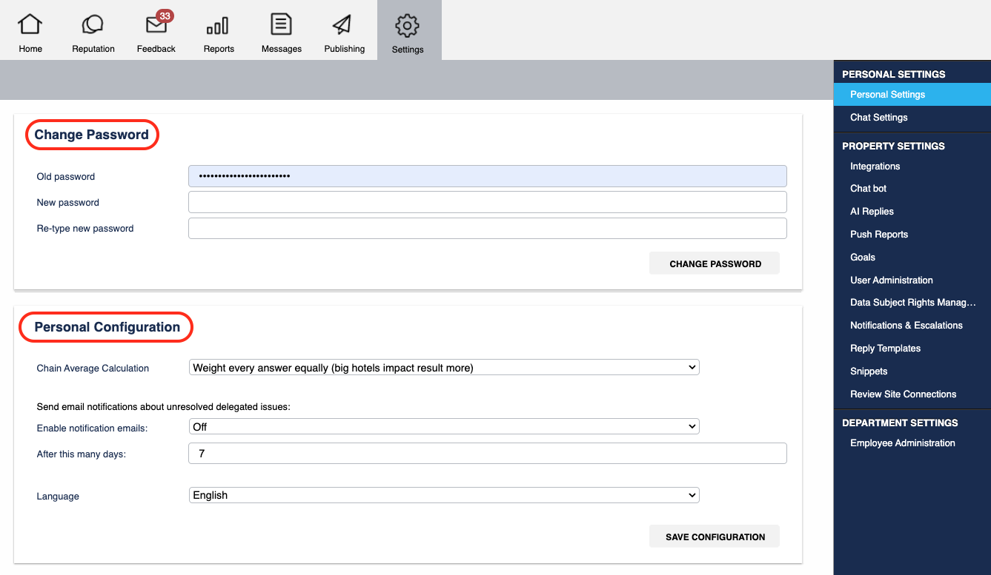
Task: Open Data Subject Rights Management item
Action: click(x=912, y=303)
